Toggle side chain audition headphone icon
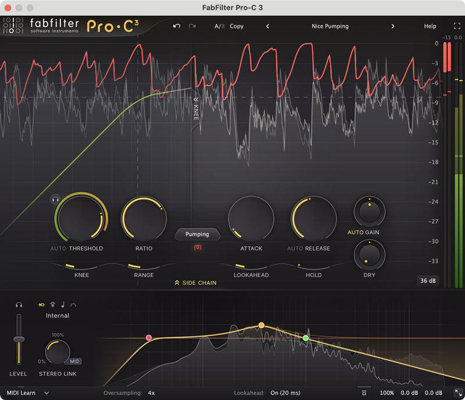Image resolution: width=465 pixels, height=400 pixels. coord(19,305)
